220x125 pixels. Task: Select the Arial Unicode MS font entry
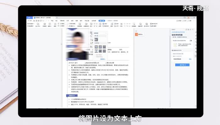click(x=178, y=54)
